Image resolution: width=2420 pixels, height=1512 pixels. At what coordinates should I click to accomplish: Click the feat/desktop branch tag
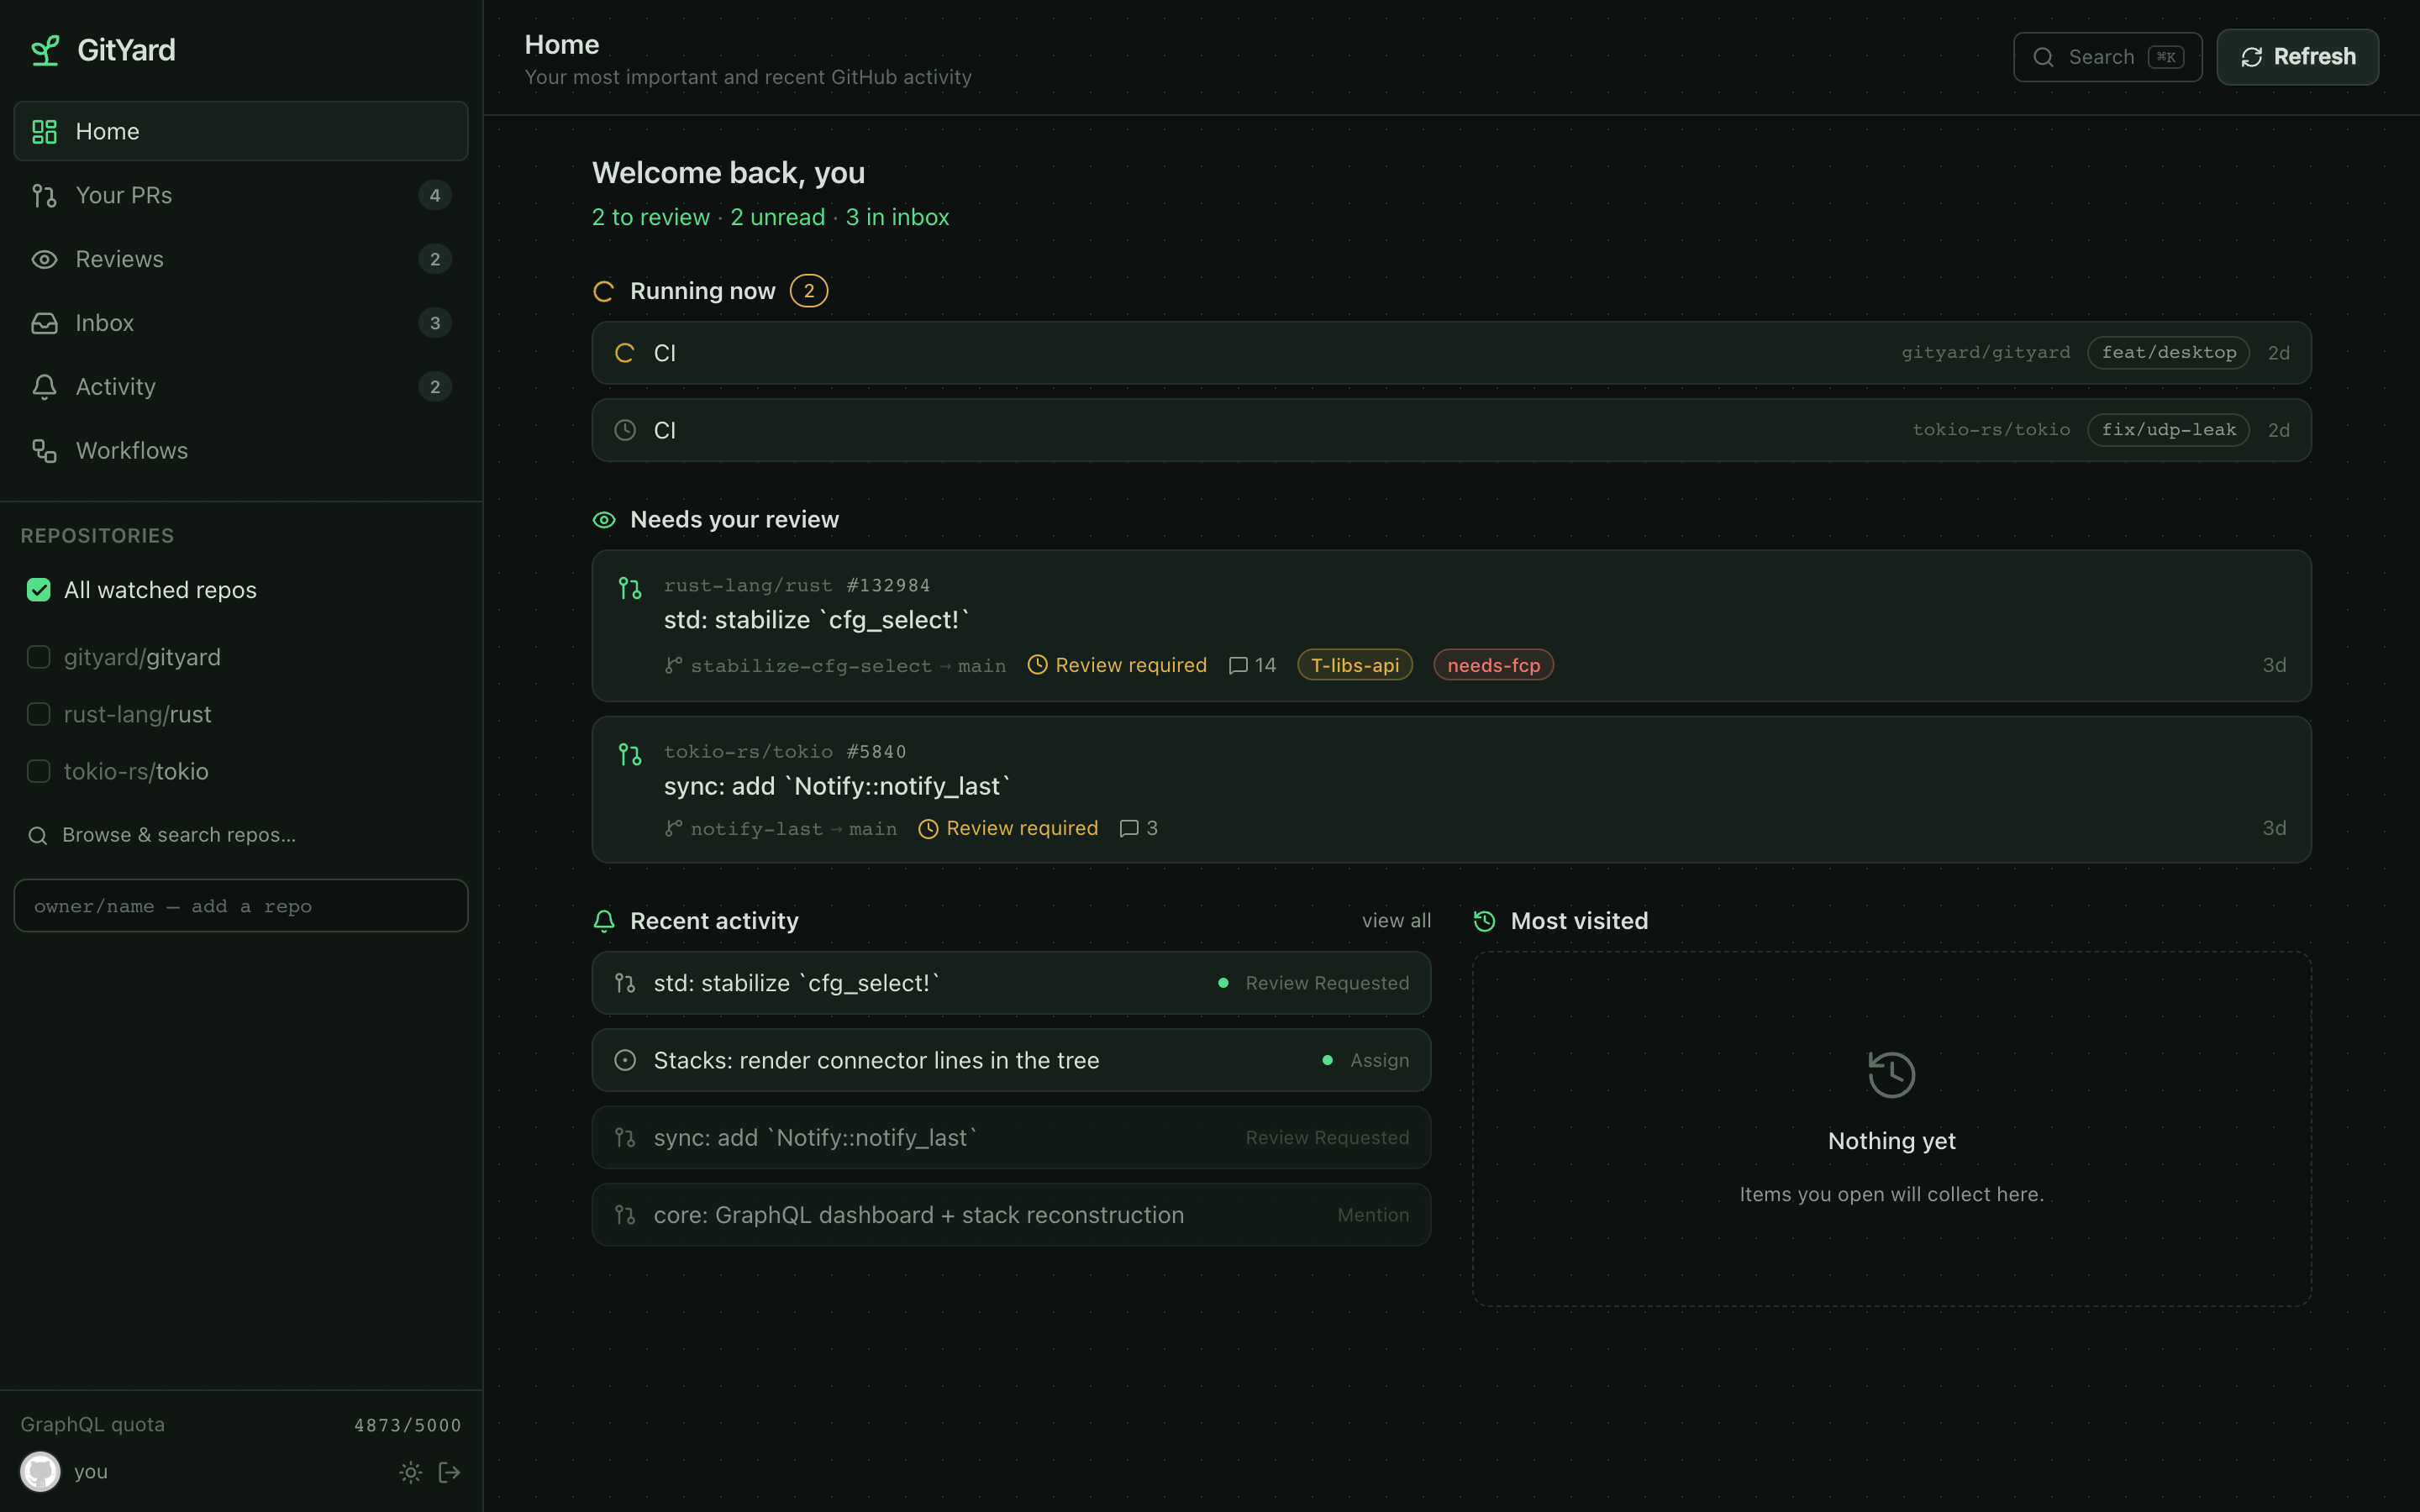pos(2168,353)
